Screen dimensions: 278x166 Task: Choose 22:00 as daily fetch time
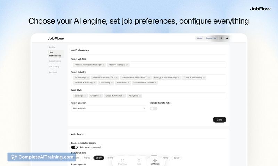click(177, 158)
